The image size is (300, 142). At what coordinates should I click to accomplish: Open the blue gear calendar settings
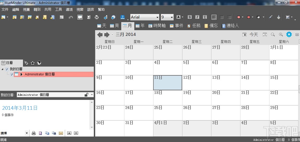click(289, 34)
